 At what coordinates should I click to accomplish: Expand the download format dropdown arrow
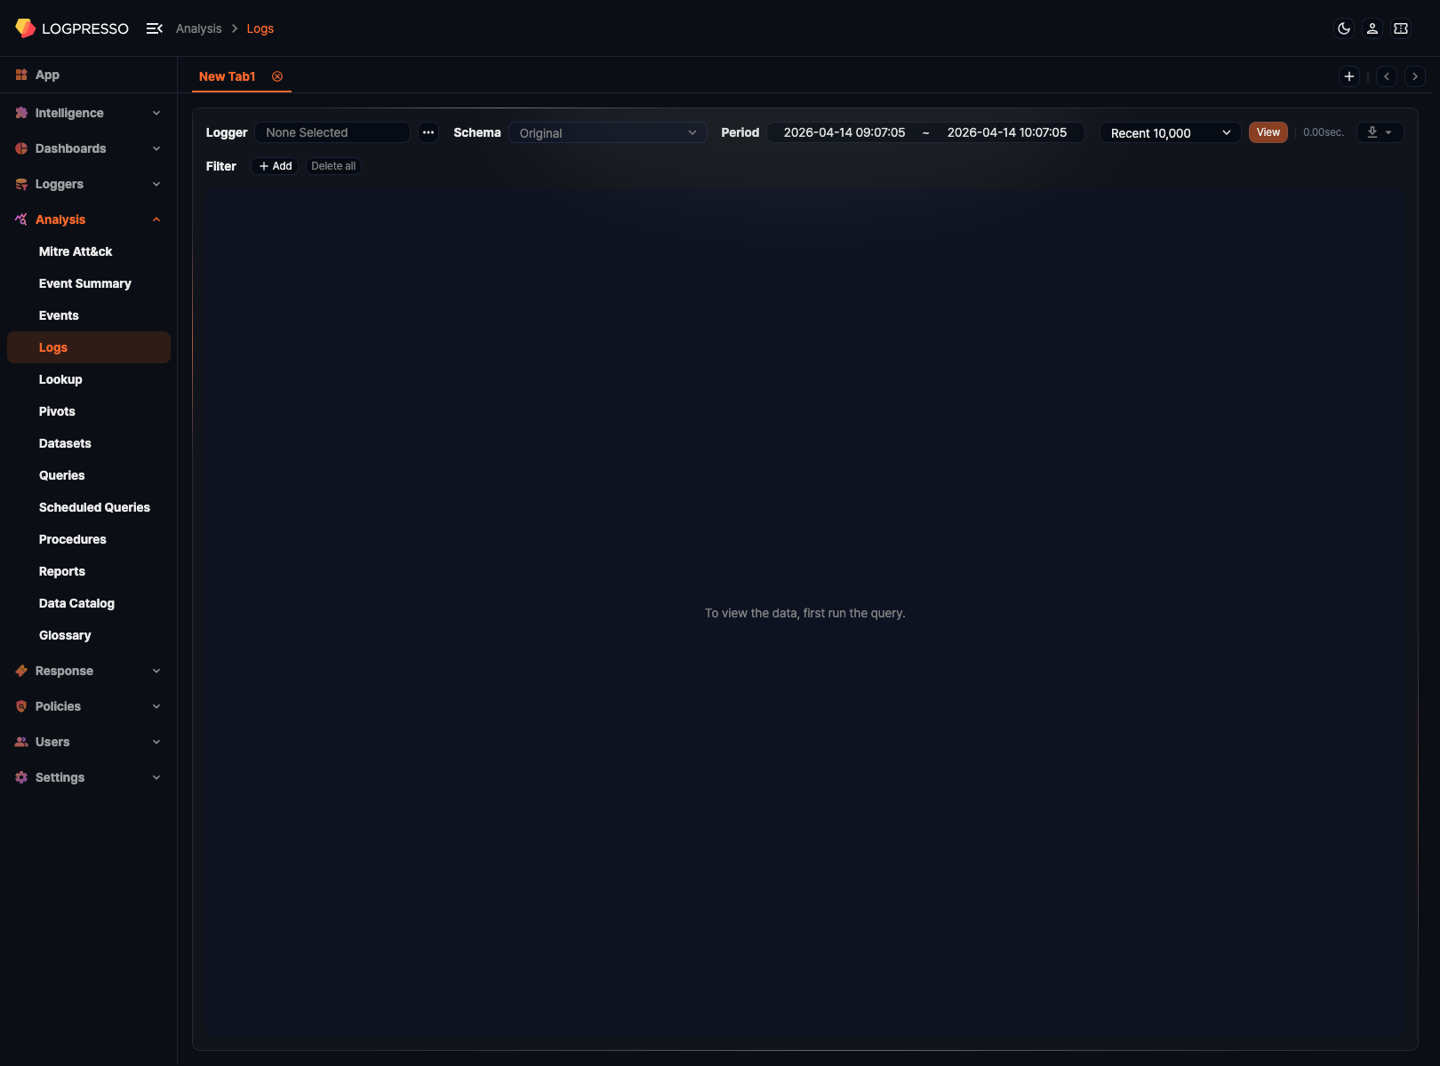click(x=1391, y=131)
